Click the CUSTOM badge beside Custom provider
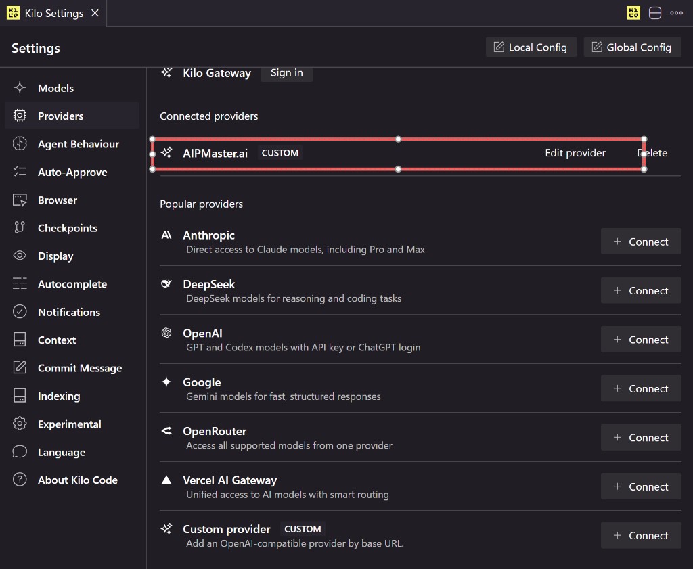 click(303, 529)
